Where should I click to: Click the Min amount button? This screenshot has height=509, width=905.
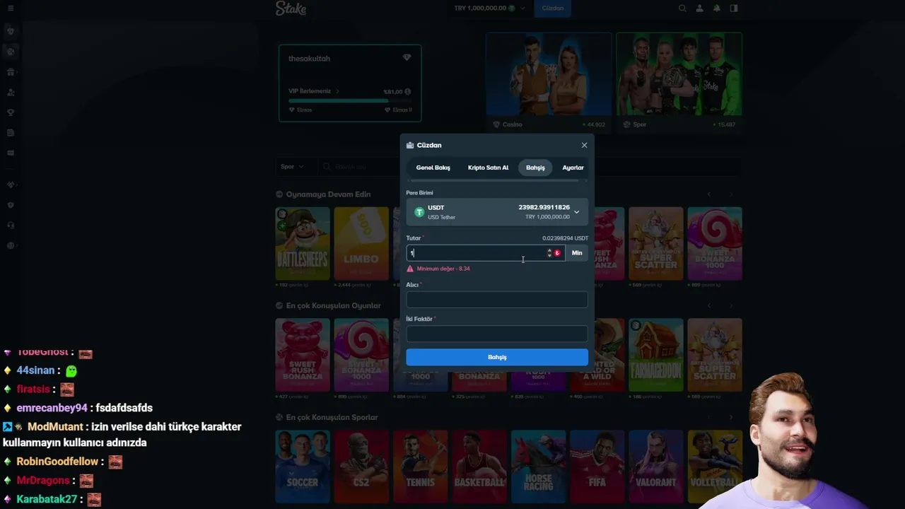pos(577,252)
